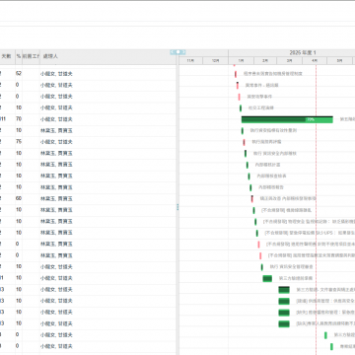Click the 5月 month header
Screen dimensions: 355x355
[x=339, y=61]
